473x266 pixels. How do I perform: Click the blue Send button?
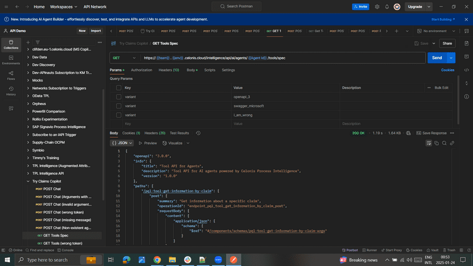coord(437,58)
